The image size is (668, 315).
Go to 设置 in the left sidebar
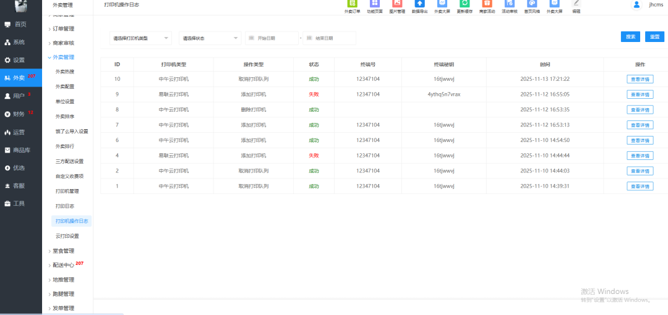19,60
